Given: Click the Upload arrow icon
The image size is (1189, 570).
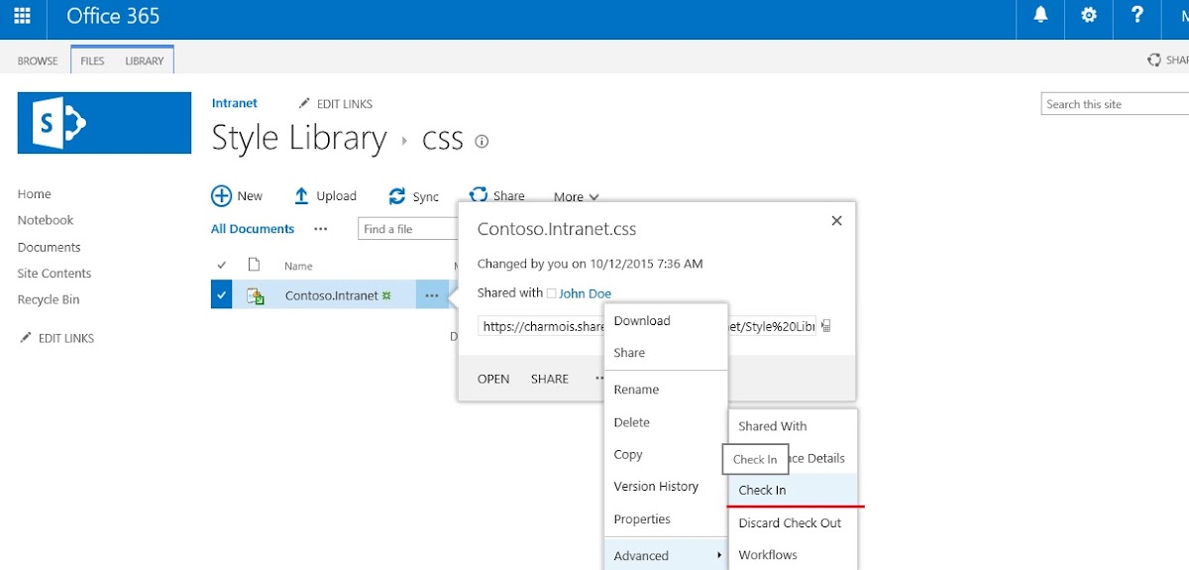Looking at the screenshot, I should pyautogui.click(x=302, y=196).
